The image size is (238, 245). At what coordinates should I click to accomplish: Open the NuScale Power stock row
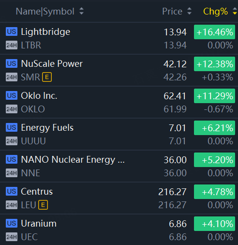(119, 70)
